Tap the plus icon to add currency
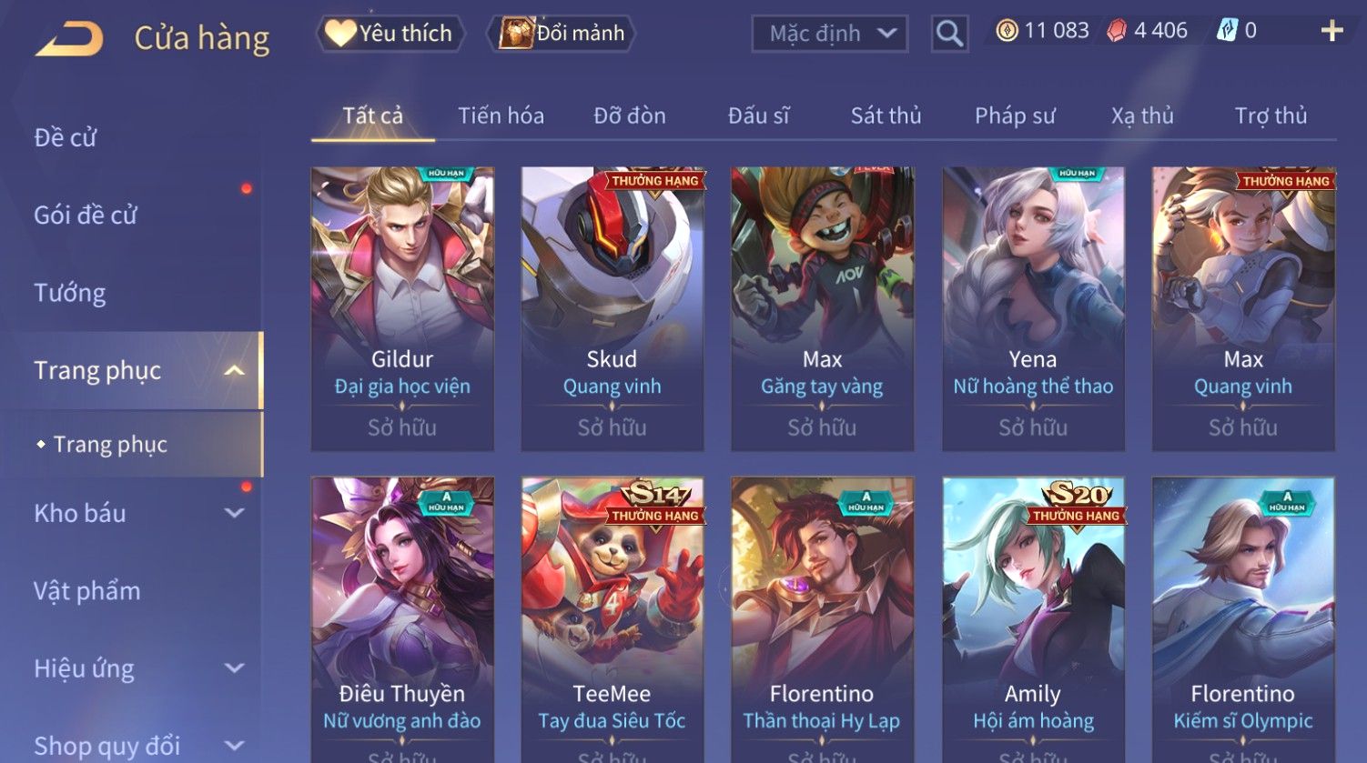 [1332, 32]
